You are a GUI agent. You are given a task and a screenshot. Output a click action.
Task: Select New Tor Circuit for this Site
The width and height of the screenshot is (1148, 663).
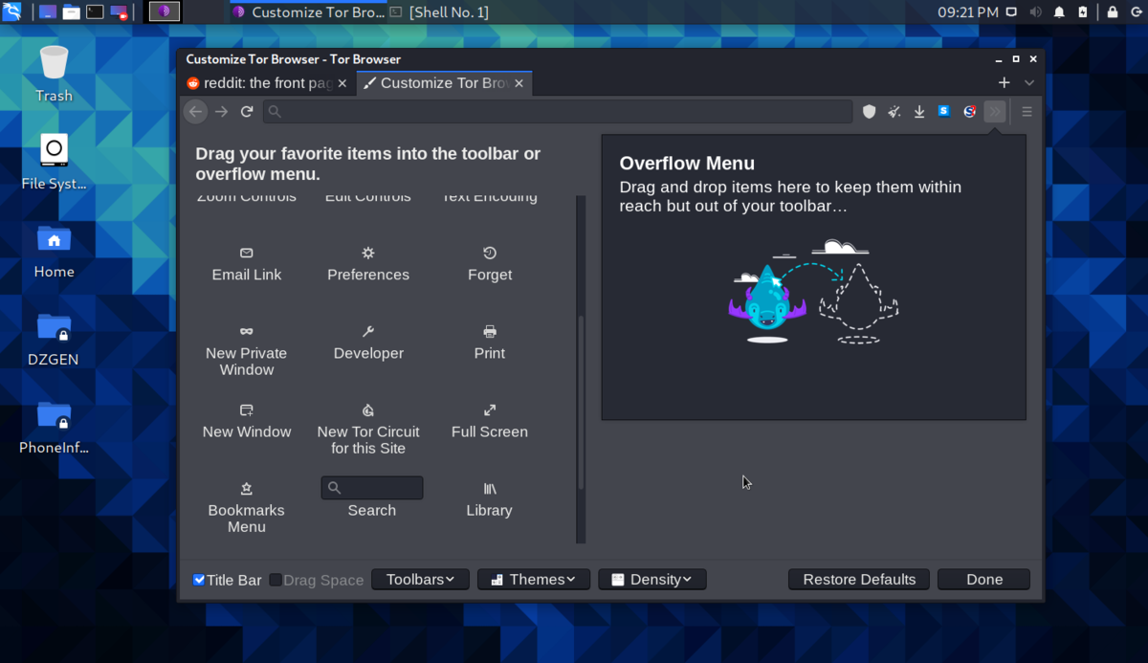coord(368,429)
